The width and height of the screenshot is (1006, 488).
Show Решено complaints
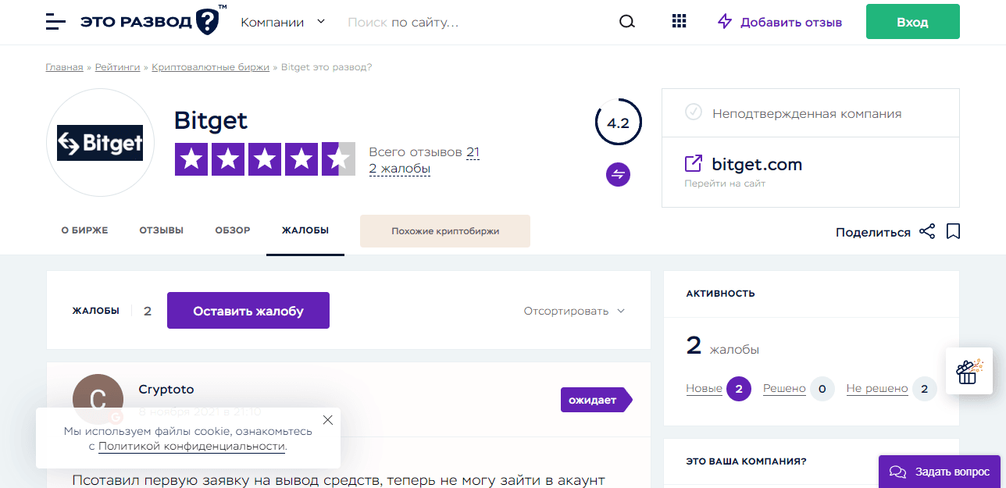click(x=784, y=388)
